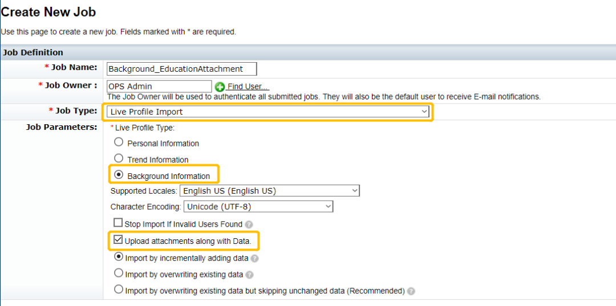Open help icon next to Recommended import option
616x306 pixels.
(x=411, y=291)
